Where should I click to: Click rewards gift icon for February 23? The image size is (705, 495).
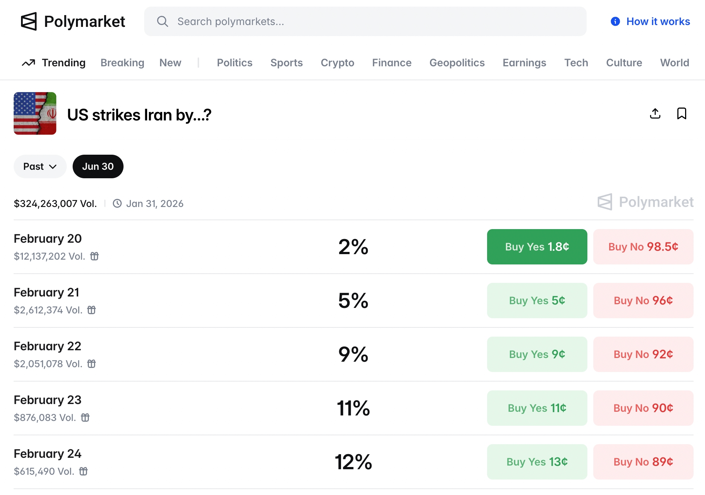point(85,417)
